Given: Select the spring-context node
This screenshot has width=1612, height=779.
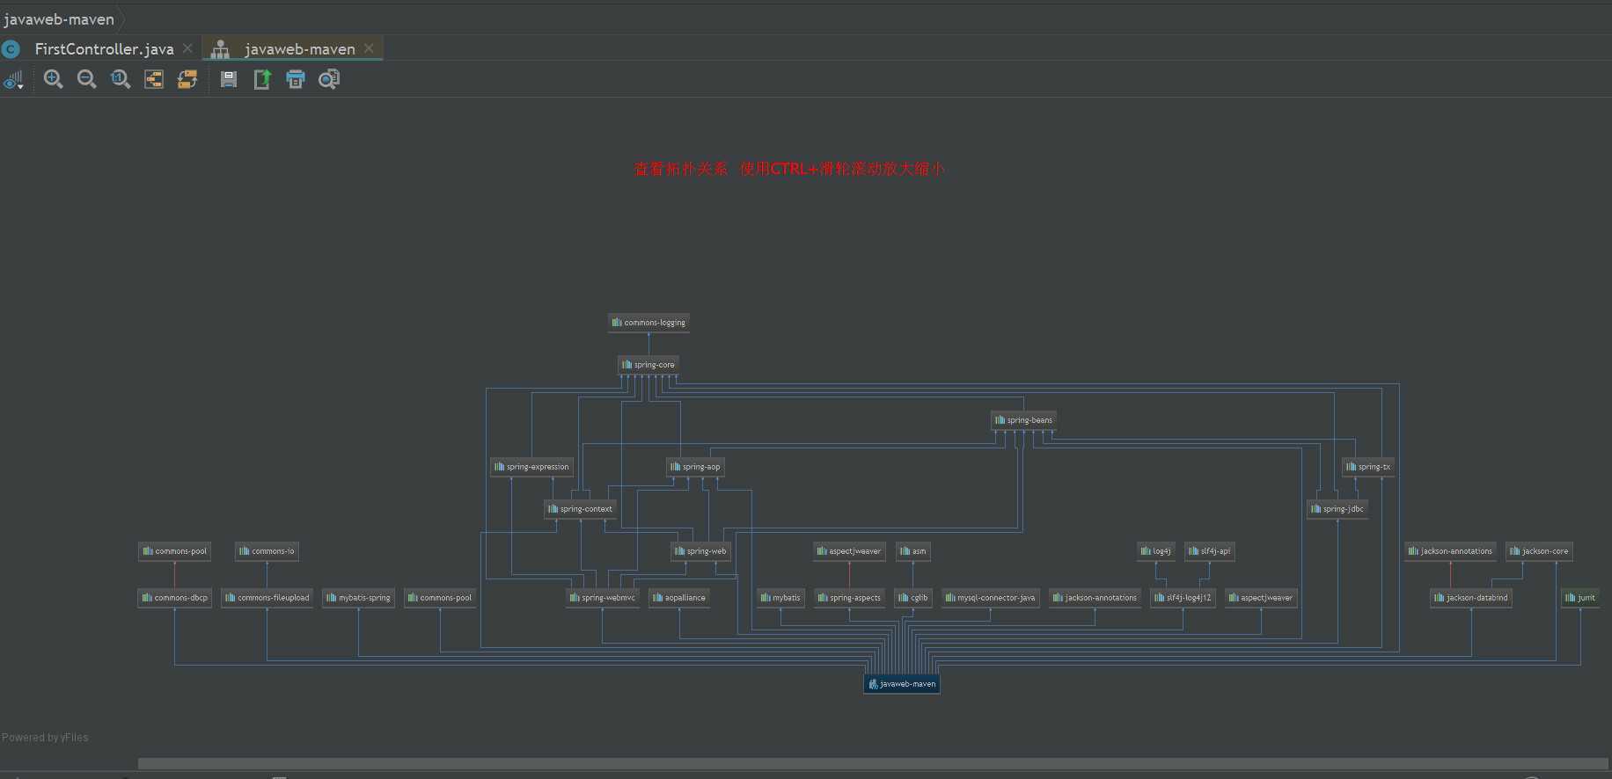Looking at the screenshot, I should [x=580, y=509].
